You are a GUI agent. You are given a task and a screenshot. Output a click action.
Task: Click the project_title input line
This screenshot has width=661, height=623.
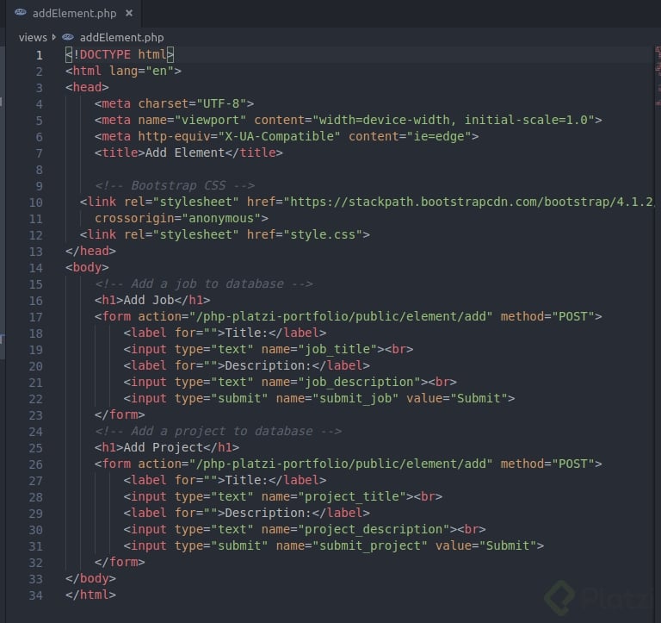point(283,496)
